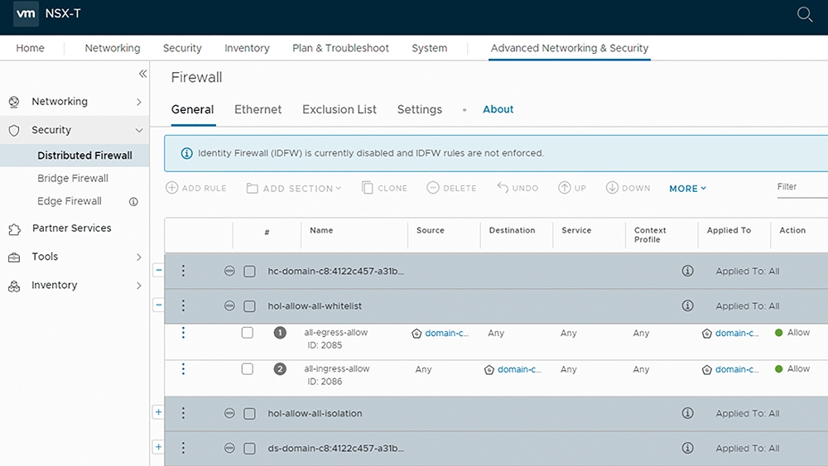Click info icon on hol-allow-all-isolation row
This screenshot has width=828, height=466.
(x=687, y=413)
